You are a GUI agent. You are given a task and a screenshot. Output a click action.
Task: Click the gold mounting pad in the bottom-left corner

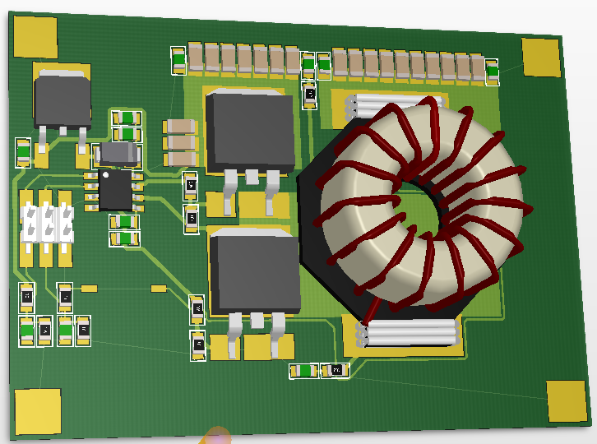pos(38,411)
